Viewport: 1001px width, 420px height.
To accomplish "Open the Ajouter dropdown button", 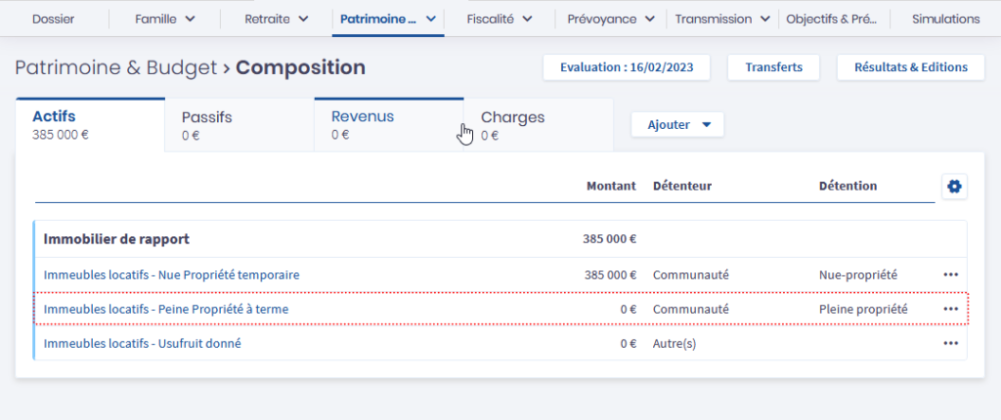I will 676,125.
